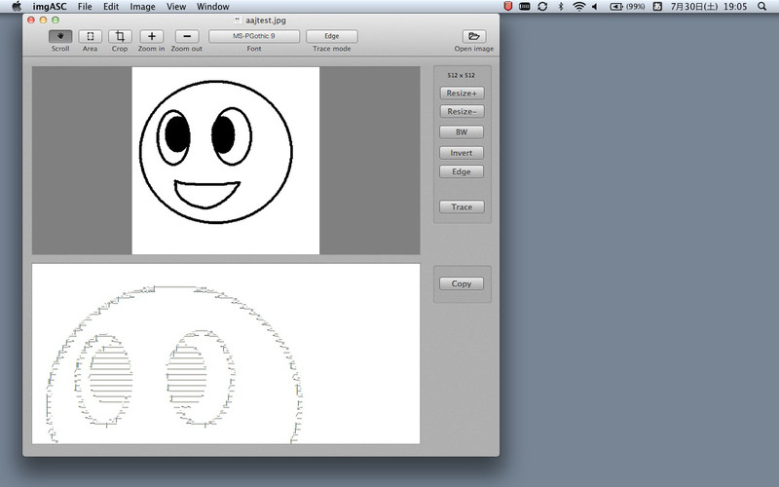The image size is (779, 487).
Task: Select the Area selection tool
Action: [x=90, y=36]
